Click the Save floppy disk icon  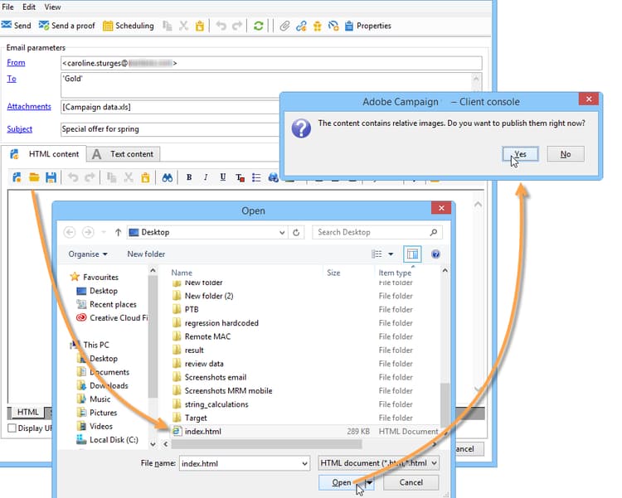click(x=51, y=177)
